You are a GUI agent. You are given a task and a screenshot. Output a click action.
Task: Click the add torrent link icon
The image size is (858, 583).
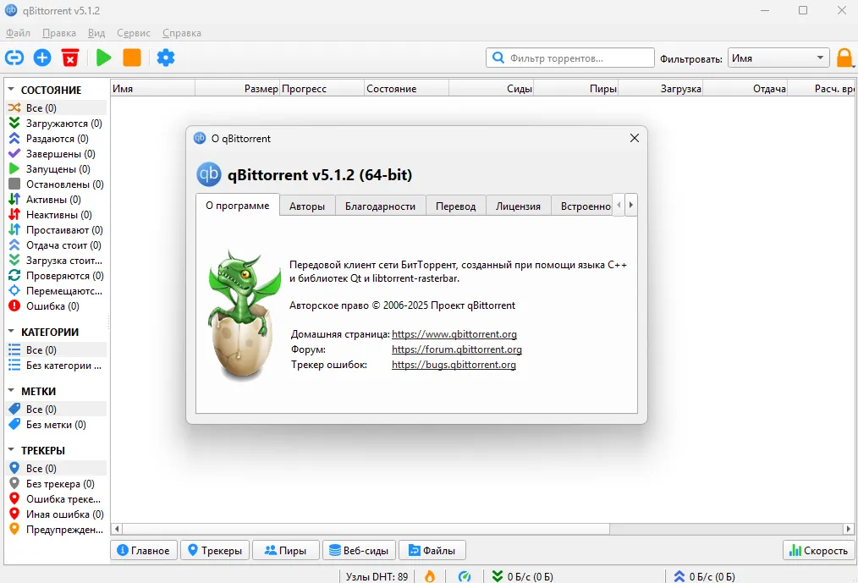[14, 58]
